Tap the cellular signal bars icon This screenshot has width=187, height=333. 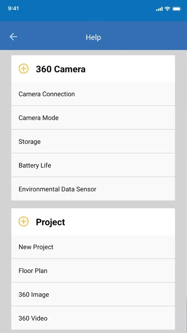tap(159, 9)
